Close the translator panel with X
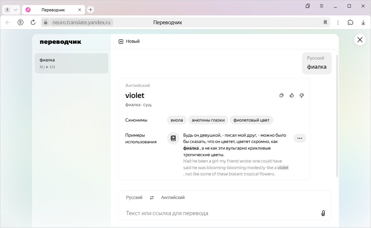 360,40
